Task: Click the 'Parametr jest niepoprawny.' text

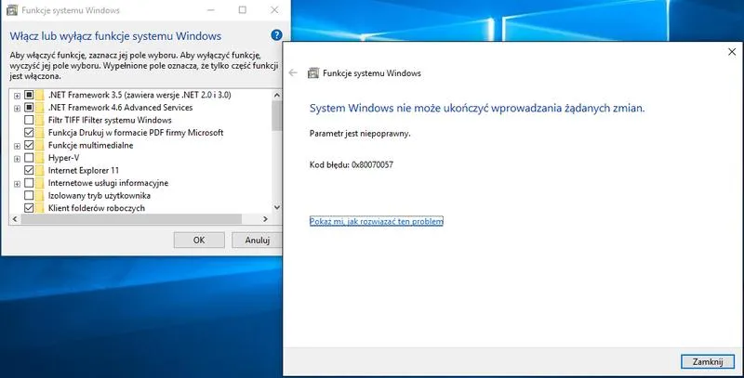Action: (x=360, y=134)
